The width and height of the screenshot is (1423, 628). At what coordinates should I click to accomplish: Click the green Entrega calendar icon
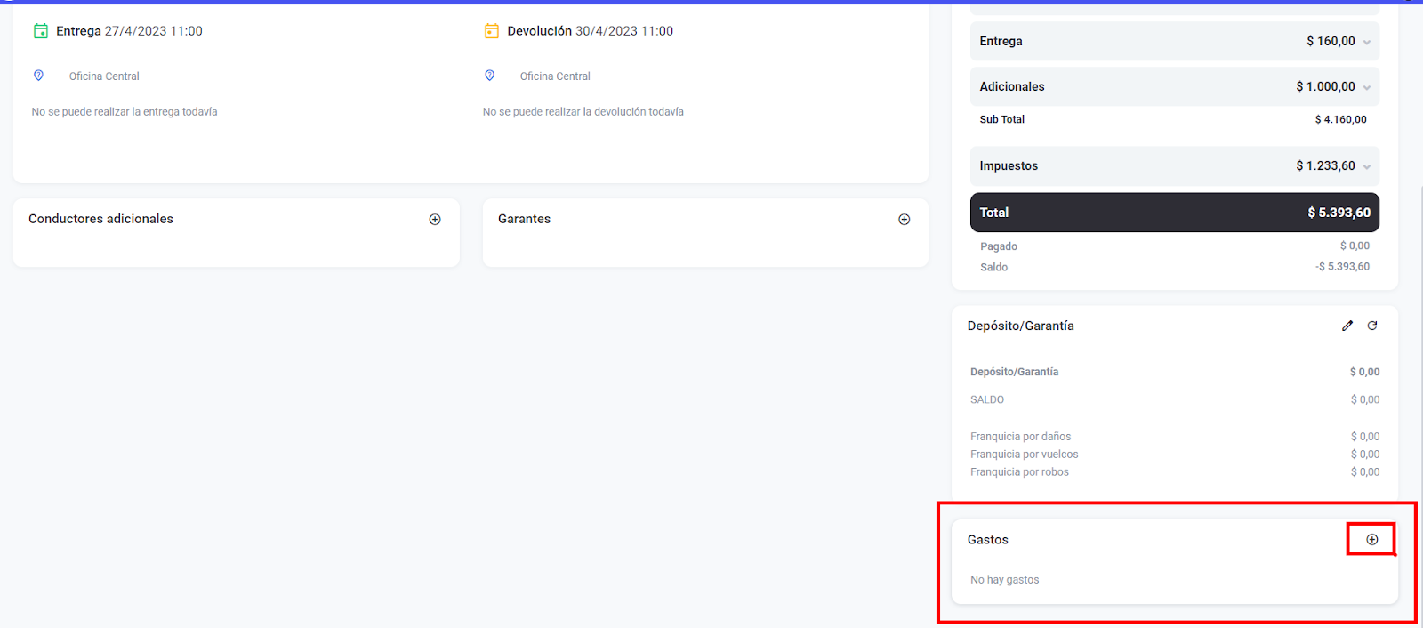click(41, 31)
